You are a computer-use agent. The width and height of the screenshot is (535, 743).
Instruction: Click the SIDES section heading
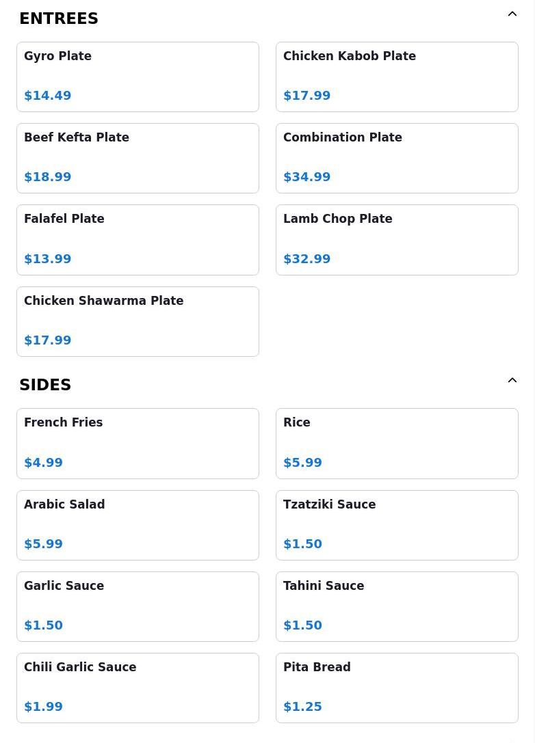click(45, 385)
